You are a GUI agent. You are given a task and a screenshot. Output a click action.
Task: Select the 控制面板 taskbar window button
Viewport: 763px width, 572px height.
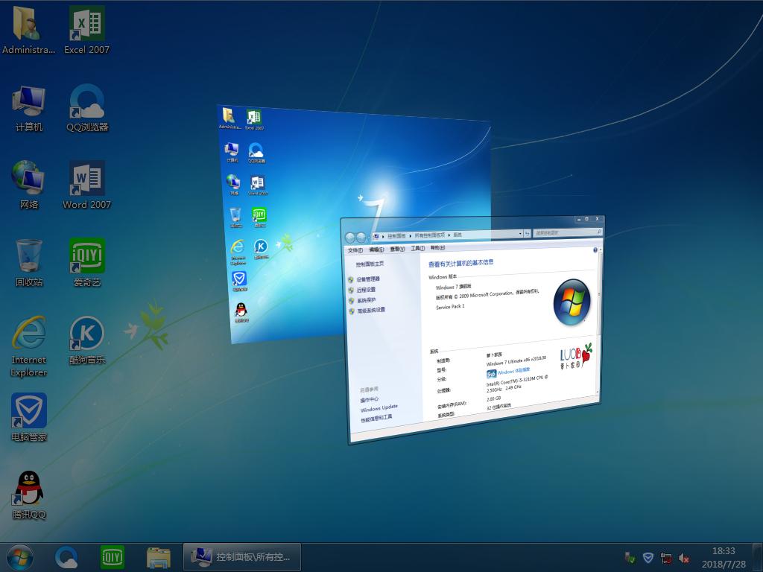tap(242, 556)
